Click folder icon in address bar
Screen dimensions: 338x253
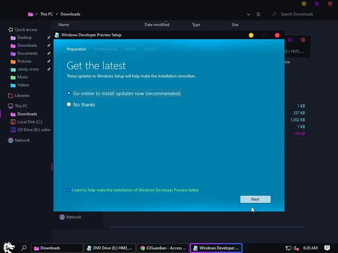click(31, 14)
